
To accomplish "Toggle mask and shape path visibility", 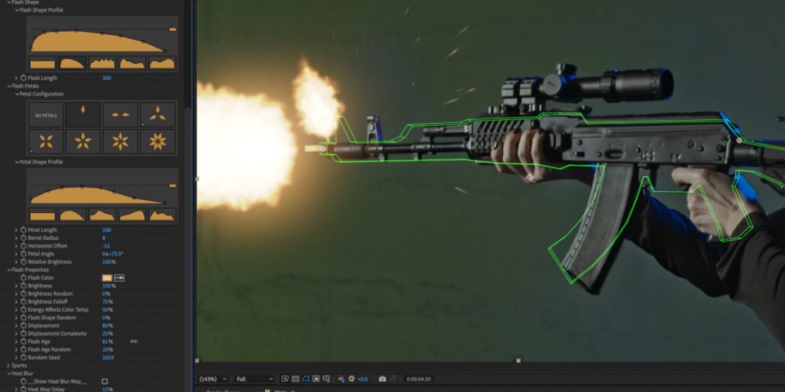I will coord(305,379).
